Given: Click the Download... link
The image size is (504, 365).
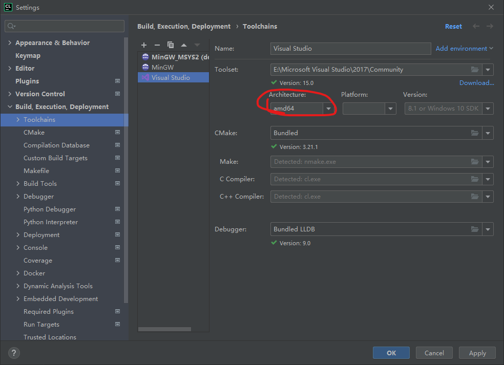Looking at the screenshot, I should pos(477,83).
